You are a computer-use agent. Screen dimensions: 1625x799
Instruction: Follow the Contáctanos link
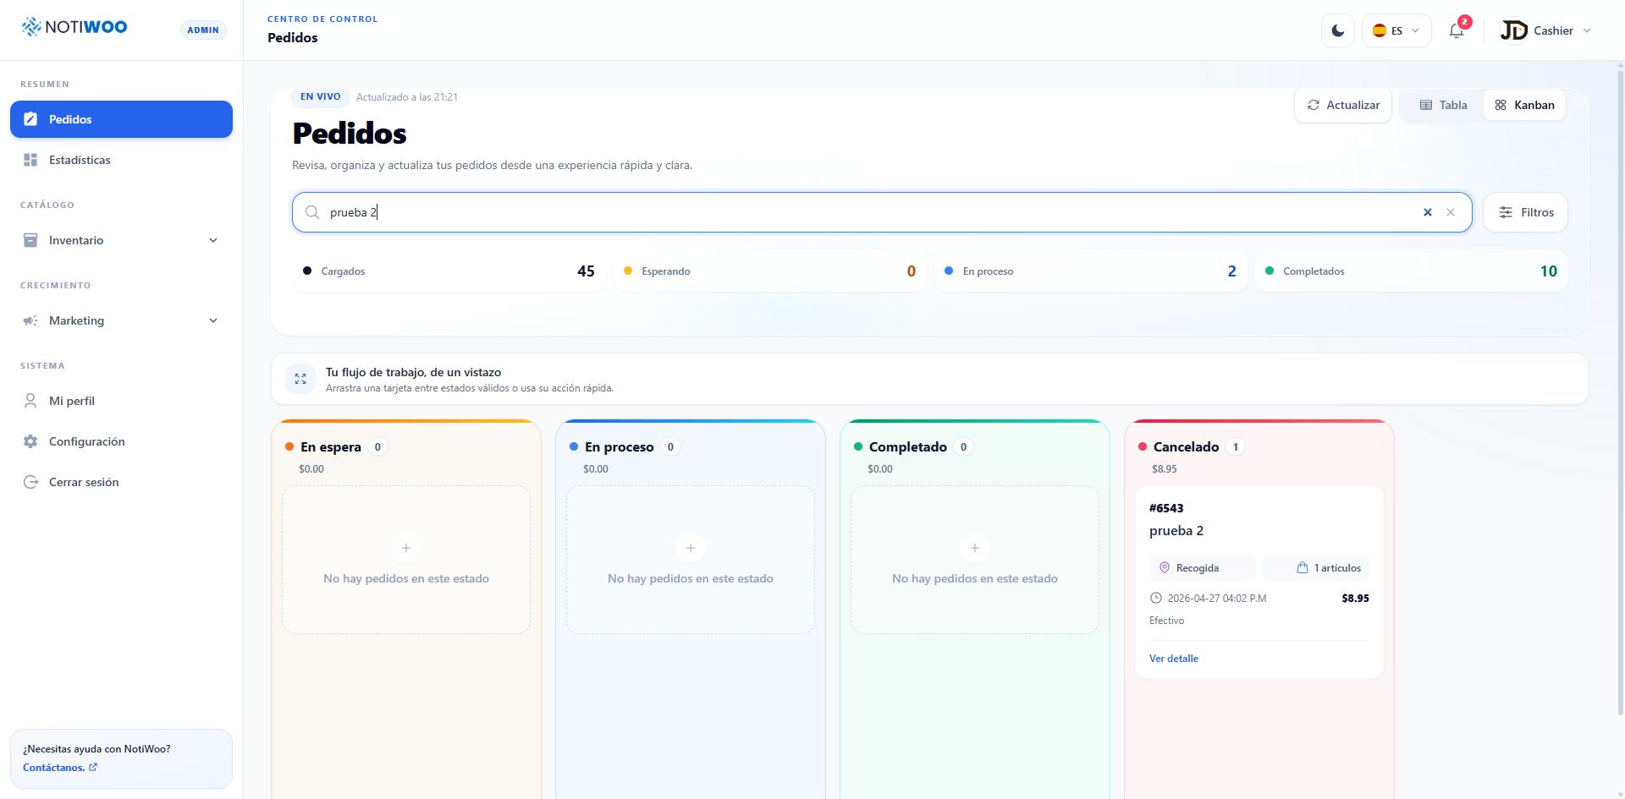pyautogui.click(x=60, y=768)
